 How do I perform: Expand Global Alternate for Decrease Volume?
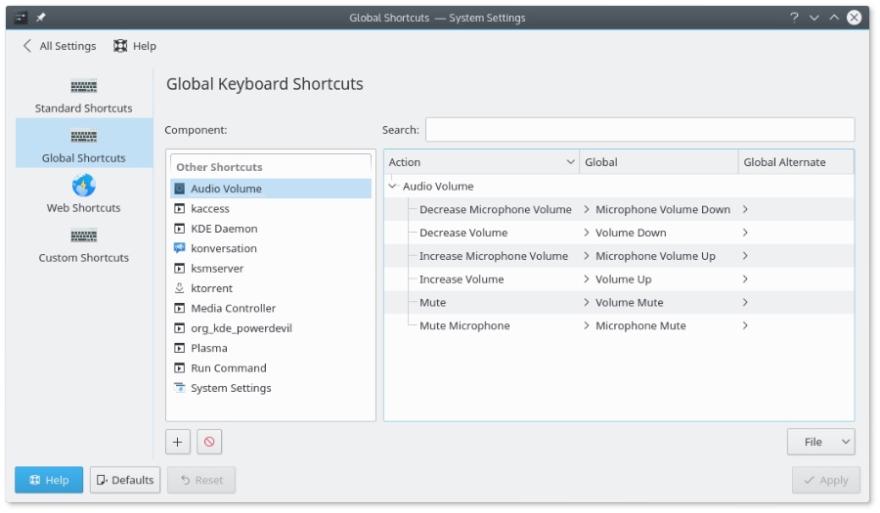(x=745, y=233)
